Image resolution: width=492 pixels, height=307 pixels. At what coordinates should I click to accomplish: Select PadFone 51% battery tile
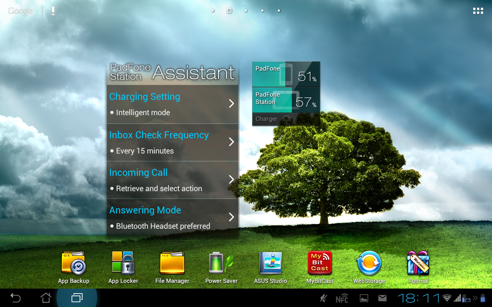pyautogui.click(x=286, y=74)
